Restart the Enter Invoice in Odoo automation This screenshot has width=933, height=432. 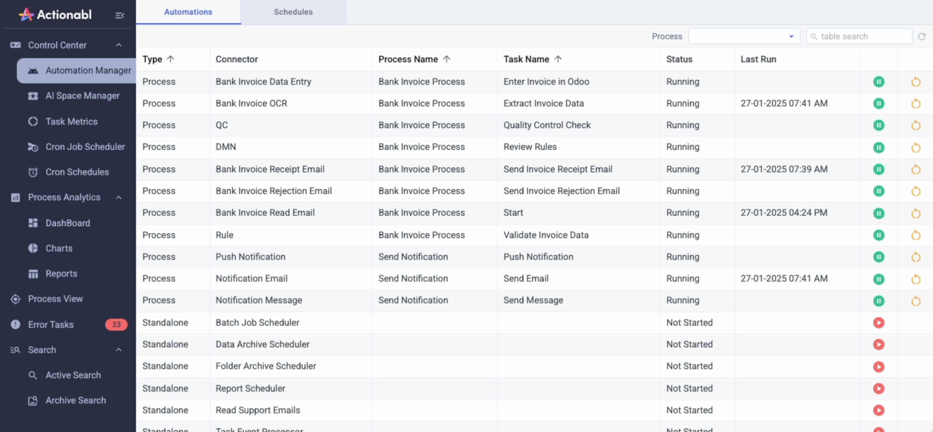pyautogui.click(x=916, y=82)
